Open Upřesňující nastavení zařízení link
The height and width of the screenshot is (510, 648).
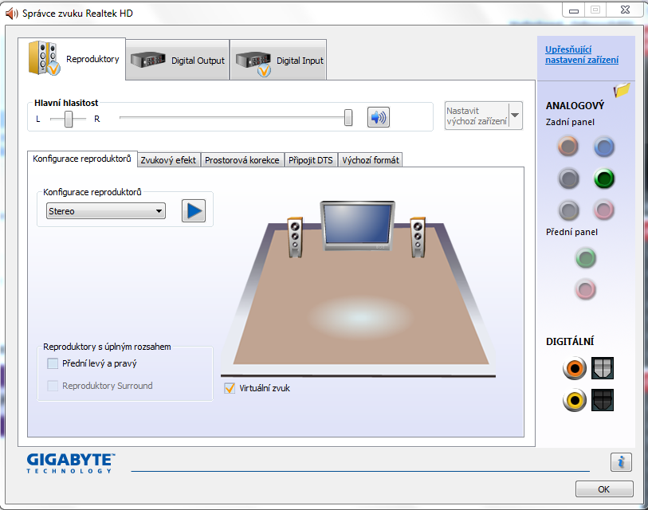tap(582, 54)
